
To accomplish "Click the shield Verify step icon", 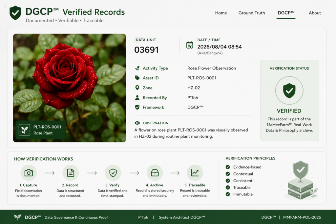I will tap(113, 173).
